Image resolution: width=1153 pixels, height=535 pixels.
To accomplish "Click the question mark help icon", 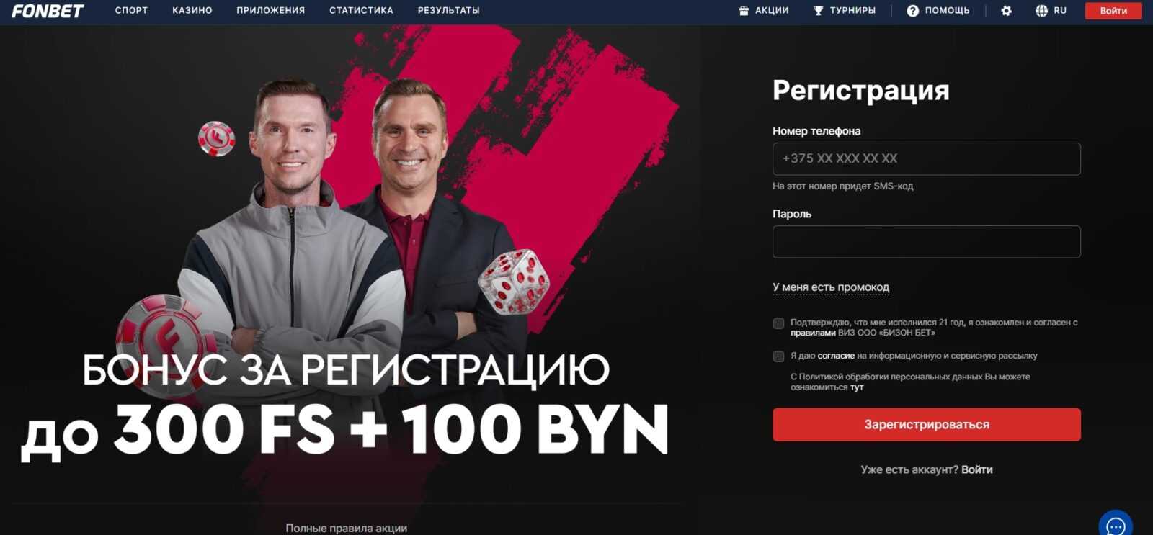I will [912, 11].
